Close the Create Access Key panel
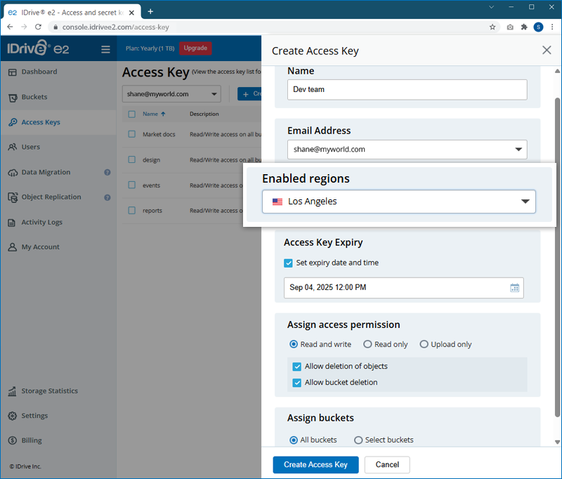 [547, 50]
